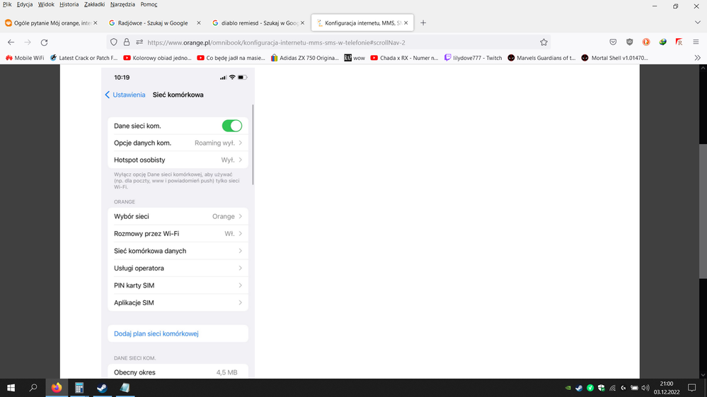Click the Pocket save icon in the toolbar
The image size is (707, 397).
point(613,42)
